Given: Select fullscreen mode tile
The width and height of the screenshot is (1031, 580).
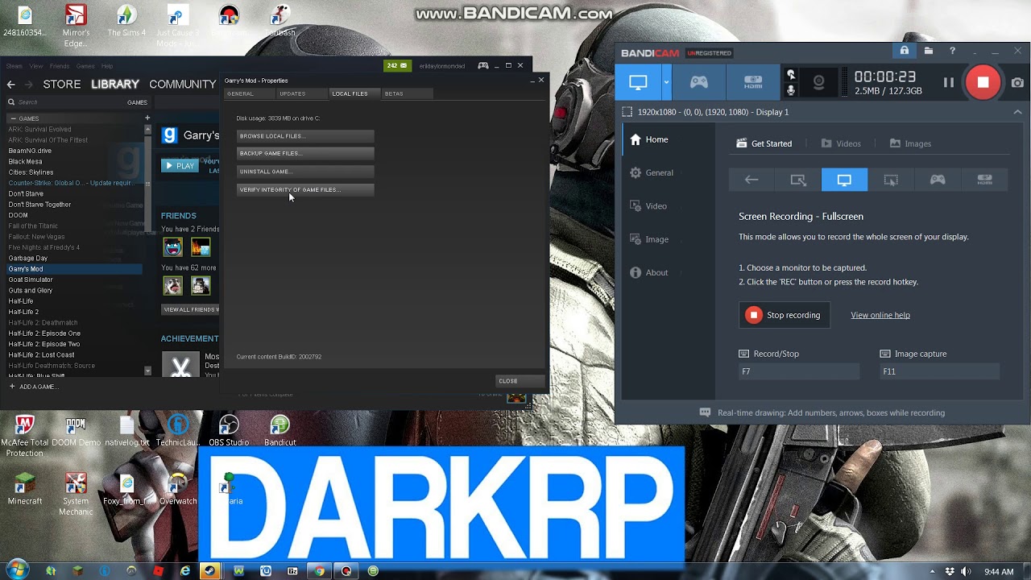Looking at the screenshot, I should click(844, 180).
